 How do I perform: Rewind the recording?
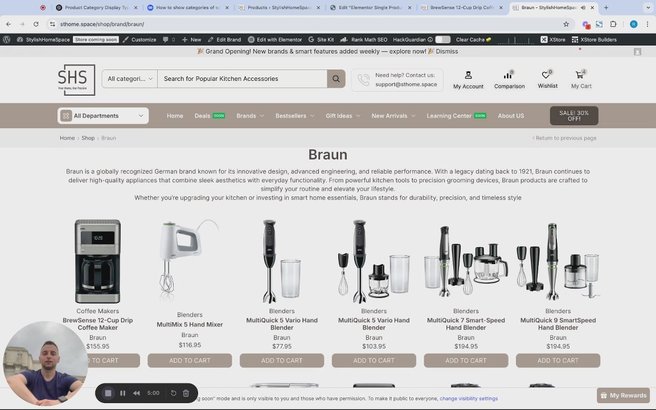click(137, 393)
